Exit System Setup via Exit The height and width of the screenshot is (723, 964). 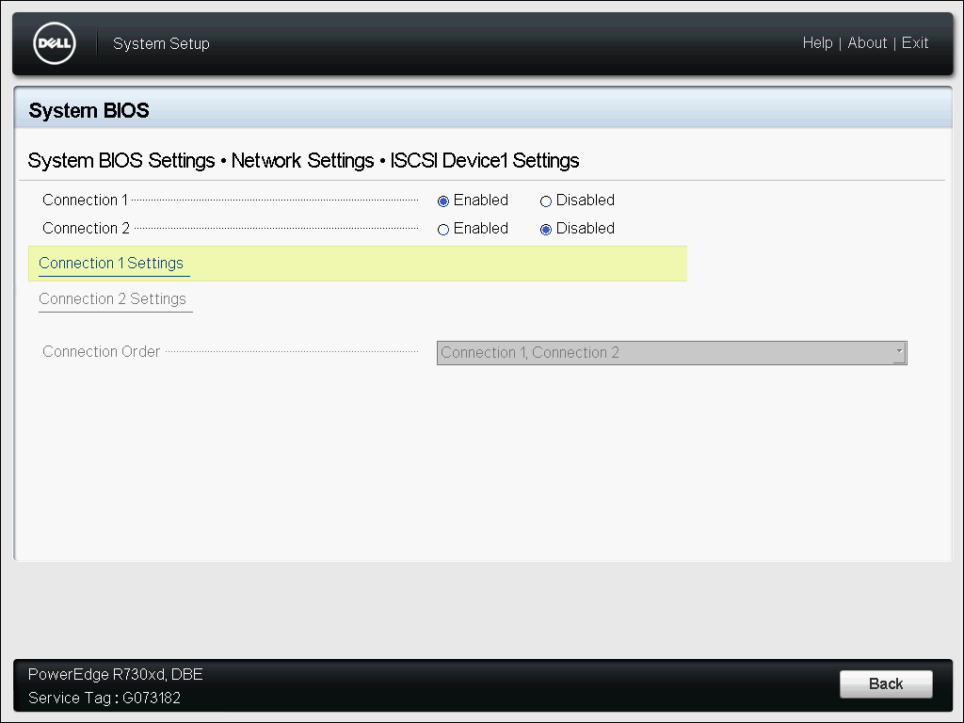915,43
